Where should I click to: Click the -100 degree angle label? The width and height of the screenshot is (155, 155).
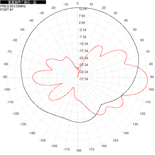pos(7,89)
